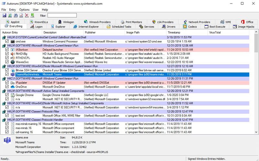Switch to the Office tab

247,22
